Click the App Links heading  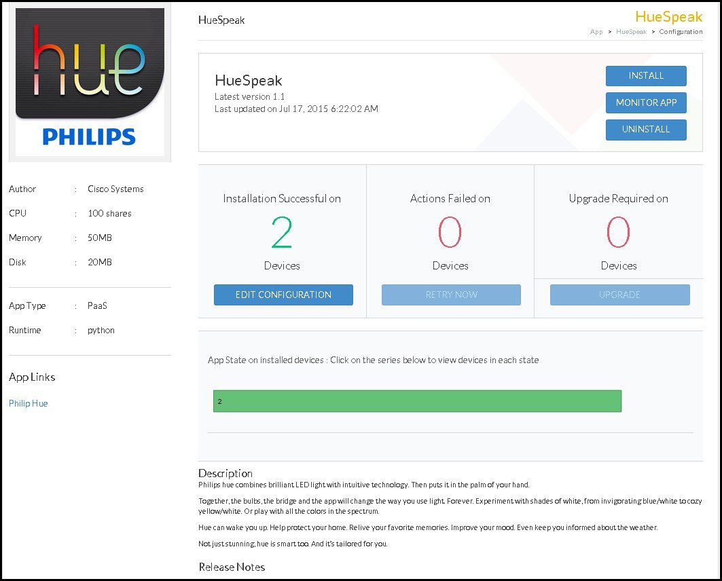click(32, 377)
